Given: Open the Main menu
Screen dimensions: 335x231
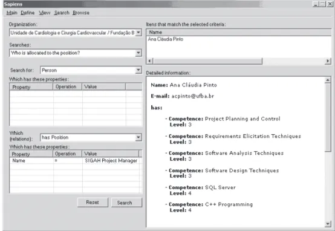Looking at the screenshot, I should pos(11,13).
